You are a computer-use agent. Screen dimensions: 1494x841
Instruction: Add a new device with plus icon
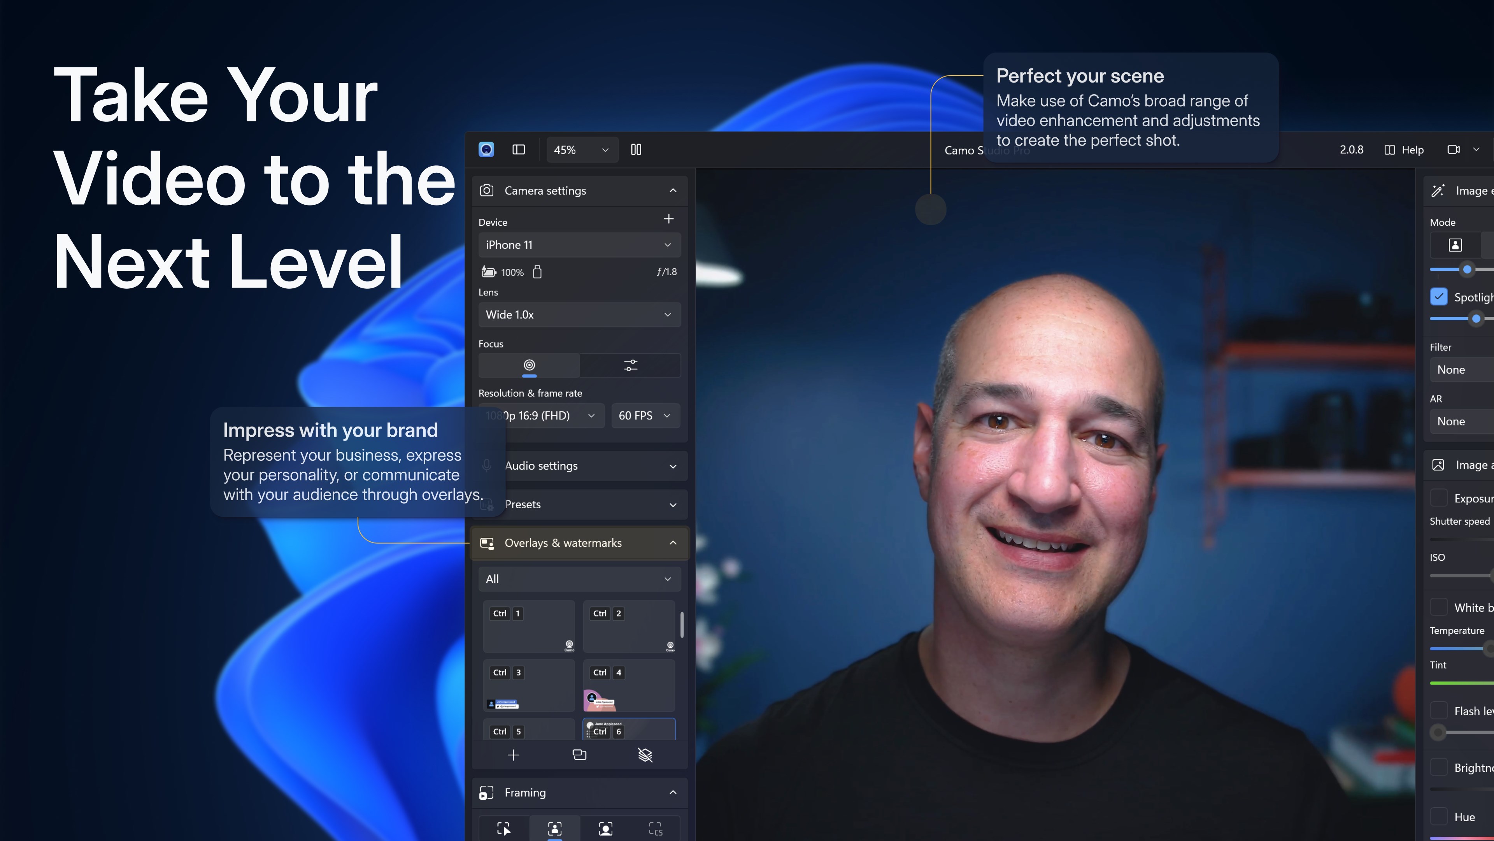[x=668, y=219]
